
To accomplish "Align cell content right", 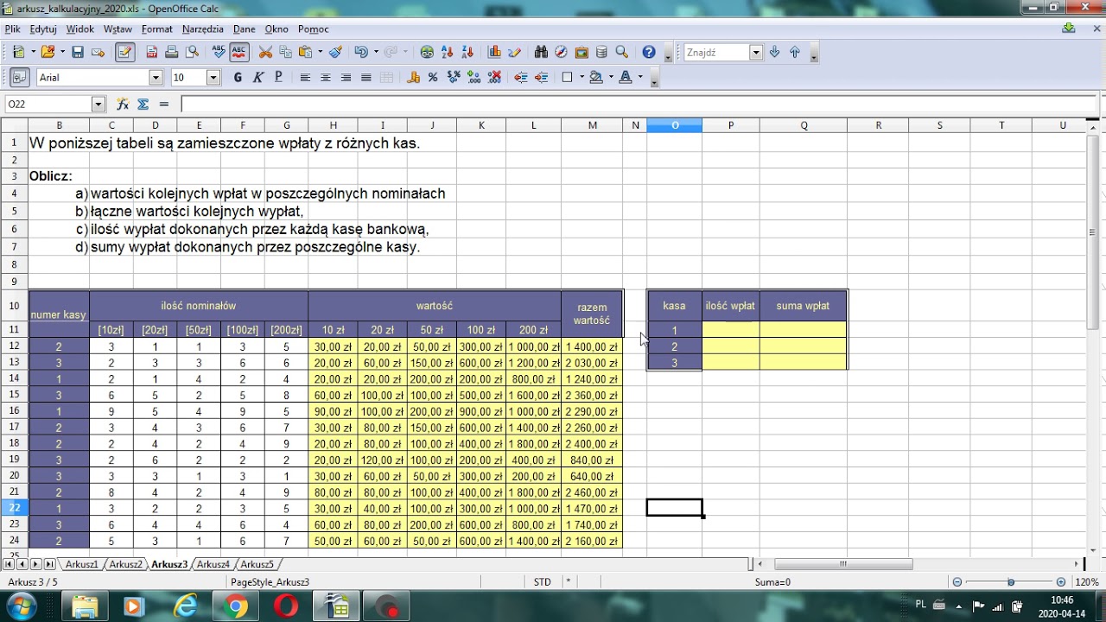I will [x=346, y=77].
